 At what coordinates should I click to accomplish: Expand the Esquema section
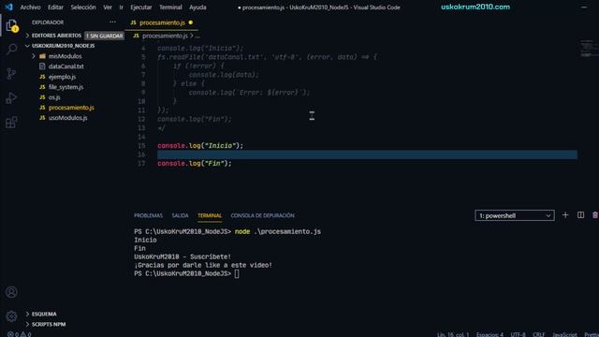(44, 315)
